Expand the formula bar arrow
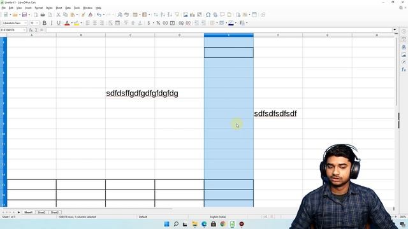The height and width of the screenshot is (229, 408). [395, 30]
